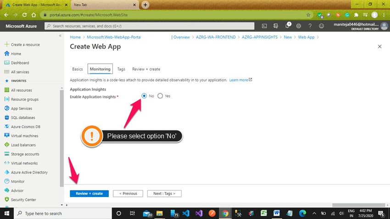Click the Review + create button
The width and height of the screenshot is (390, 219).
[89, 193]
